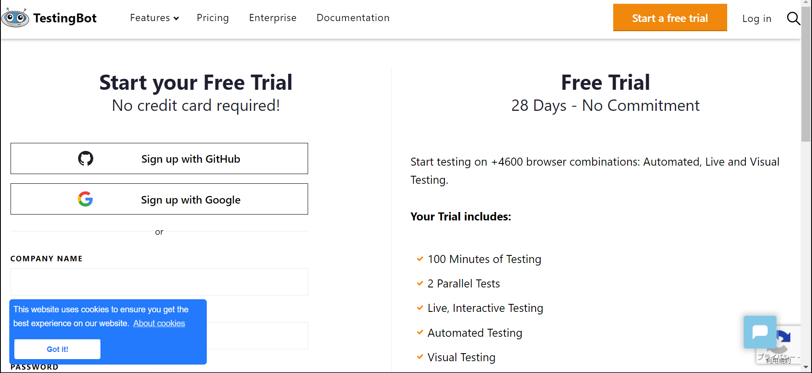Open the Log in link
The height and width of the screenshot is (373, 812).
click(x=757, y=19)
